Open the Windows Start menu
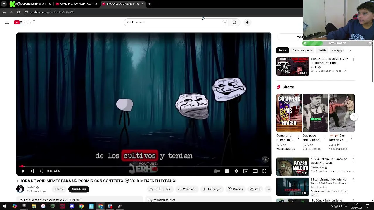The height and width of the screenshot is (210, 374). pyautogui.click(x=5, y=206)
